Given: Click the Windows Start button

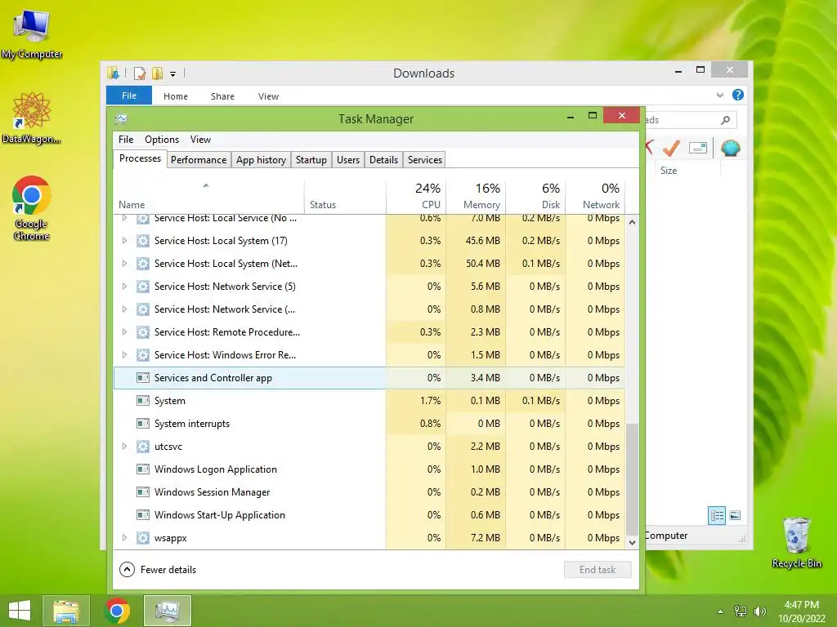Looking at the screenshot, I should tap(20, 611).
